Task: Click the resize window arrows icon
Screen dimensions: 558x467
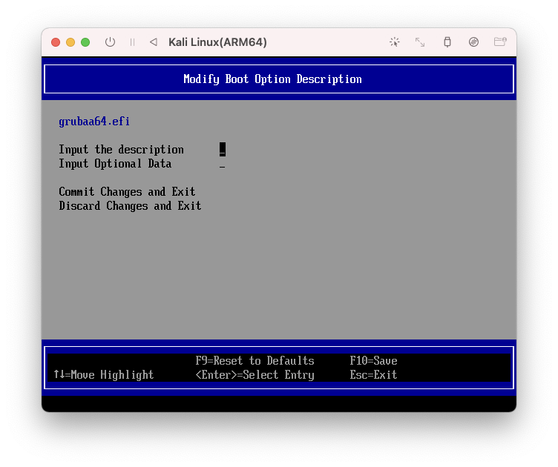Action: pyautogui.click(x=420, y=42)
